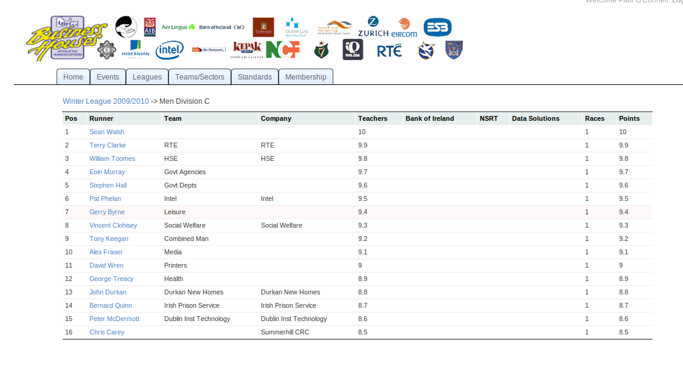683x366 pixels.
Task: Open the Standards tab
Action: click(x=255, y=77)
